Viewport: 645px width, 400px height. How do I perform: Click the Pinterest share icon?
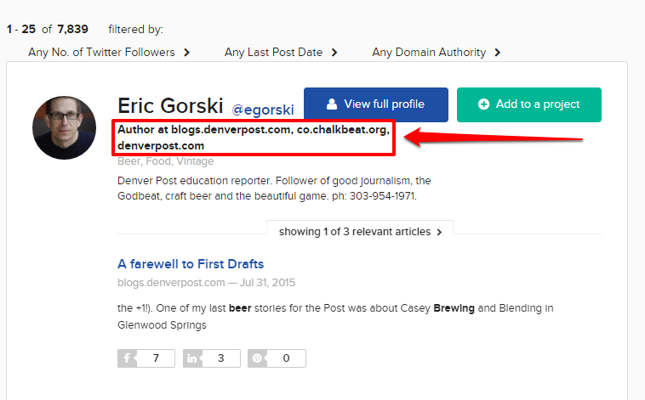(x=257, y=358)
